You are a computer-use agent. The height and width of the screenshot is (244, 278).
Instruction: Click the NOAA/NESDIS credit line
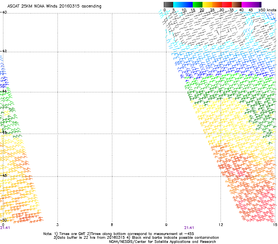tap(162, 242)
